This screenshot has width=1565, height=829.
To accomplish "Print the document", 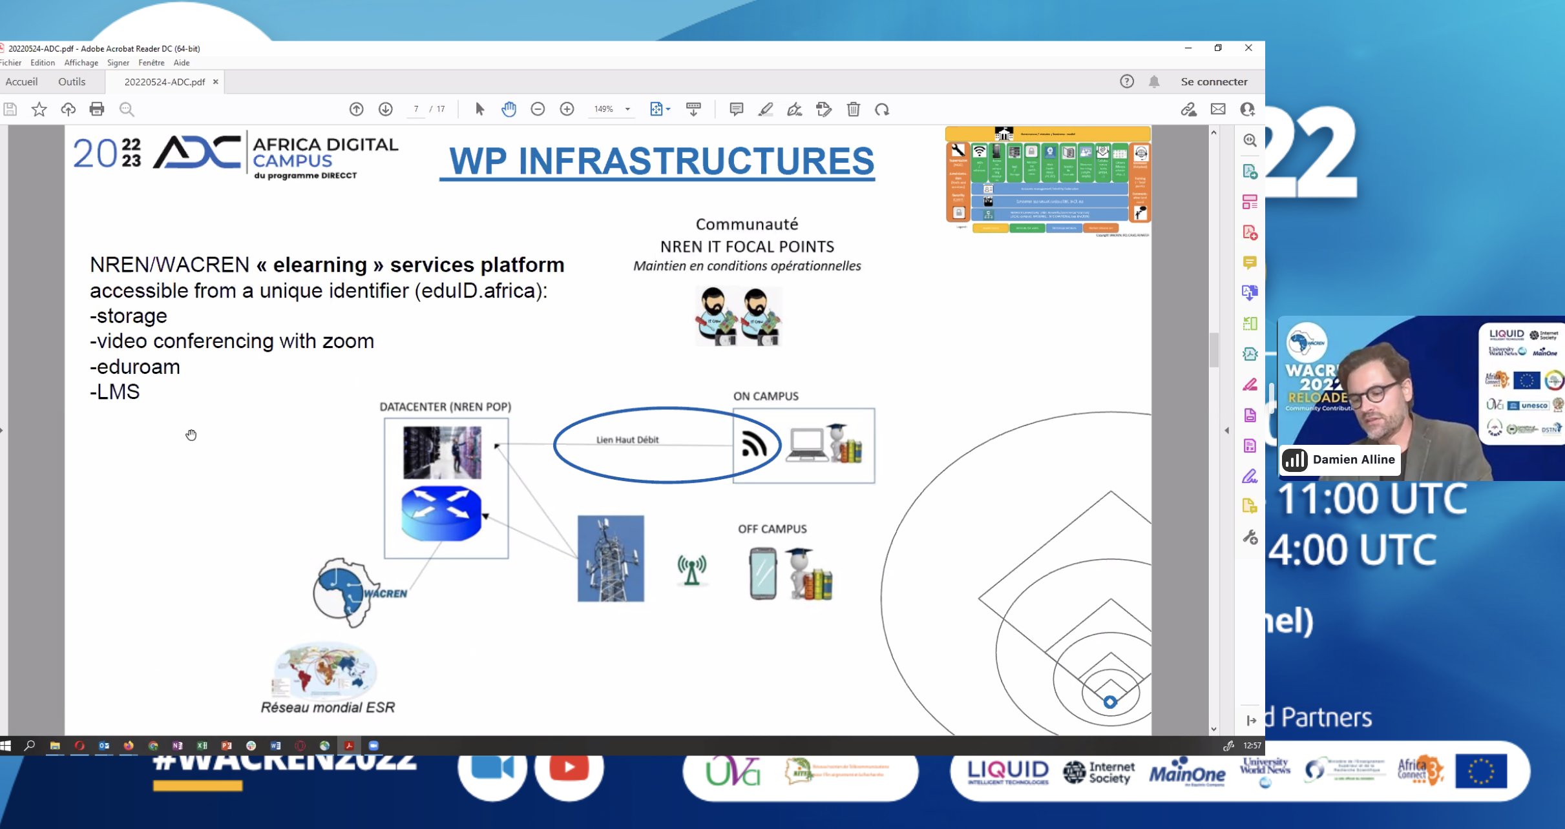I will point(97,109).
